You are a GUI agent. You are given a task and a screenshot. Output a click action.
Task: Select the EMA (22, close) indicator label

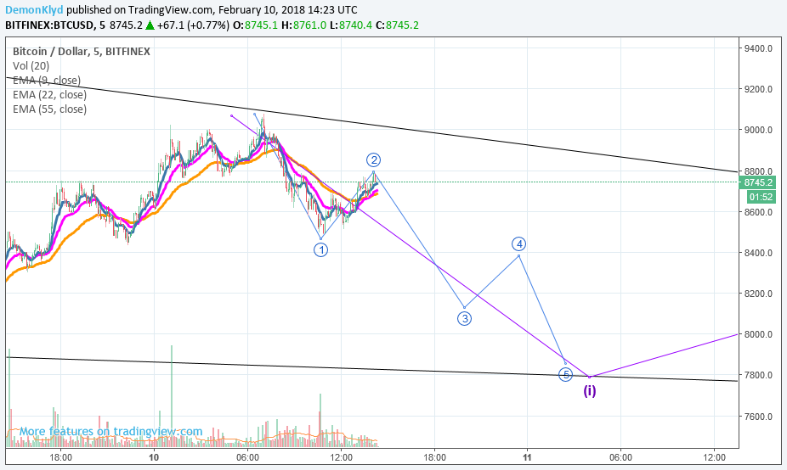tap(49, 95)
